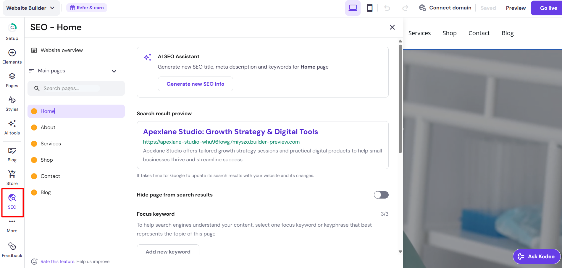Click Generate new SEO info button

pyautogui.click(x=195, y=84)
